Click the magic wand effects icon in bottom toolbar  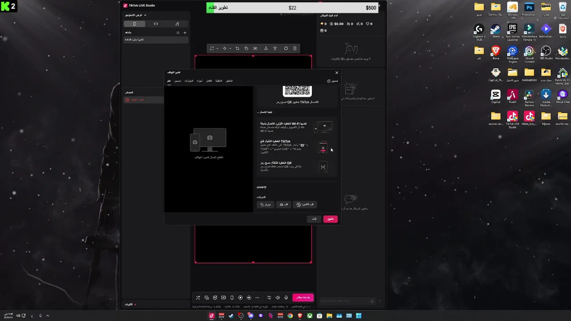[x=198, y=297]
